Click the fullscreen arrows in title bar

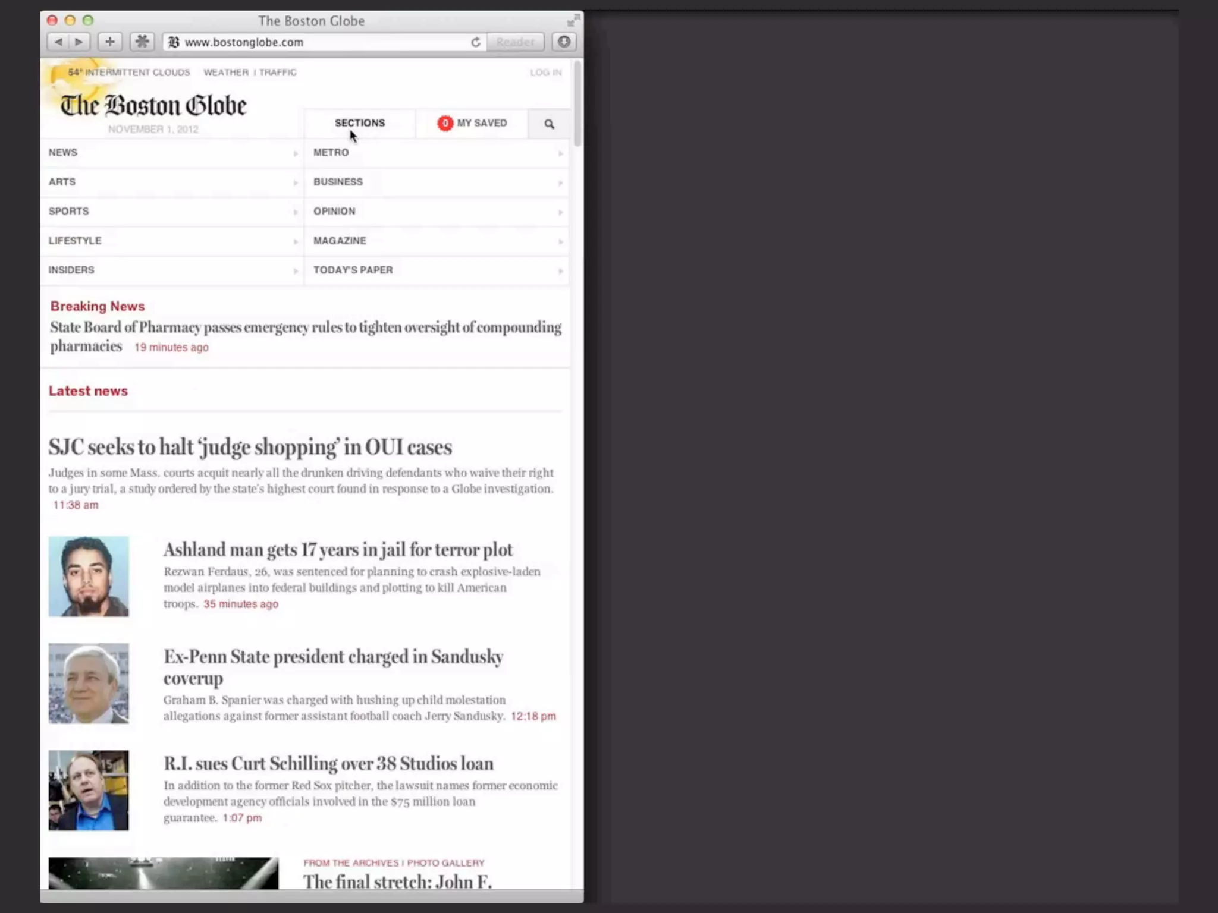(573, 20)
